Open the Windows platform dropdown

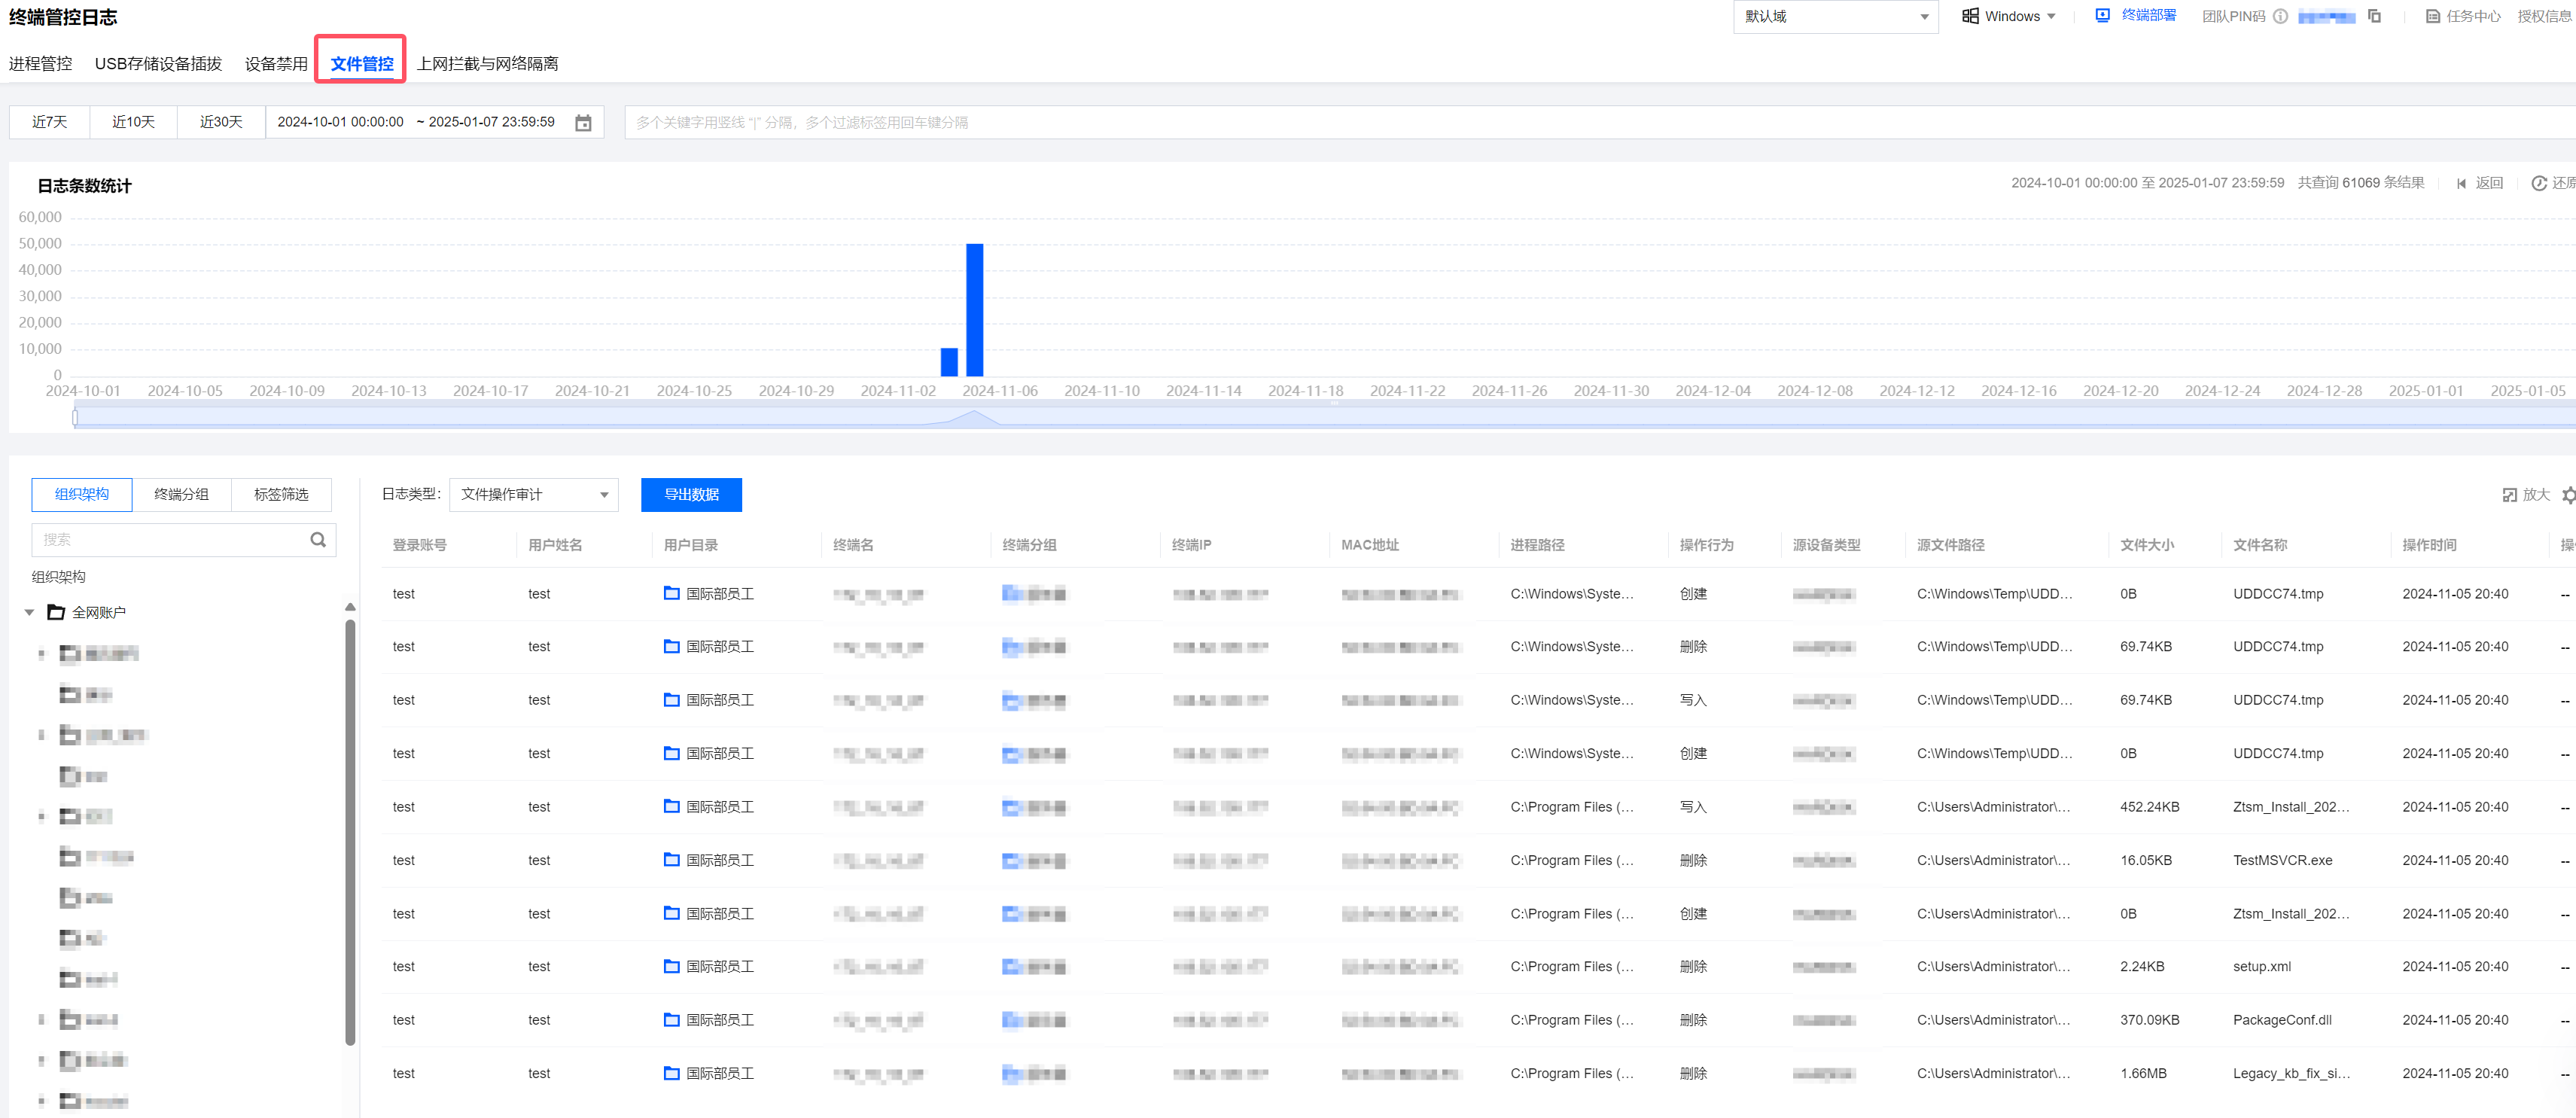(2008, 16)
